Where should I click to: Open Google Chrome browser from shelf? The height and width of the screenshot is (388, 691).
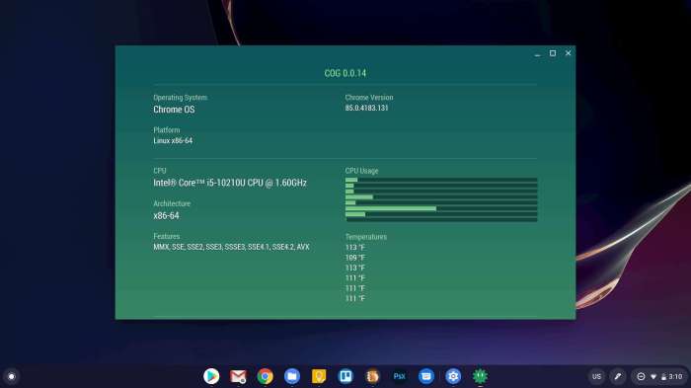pyautogui.click(x=266, y=376)
